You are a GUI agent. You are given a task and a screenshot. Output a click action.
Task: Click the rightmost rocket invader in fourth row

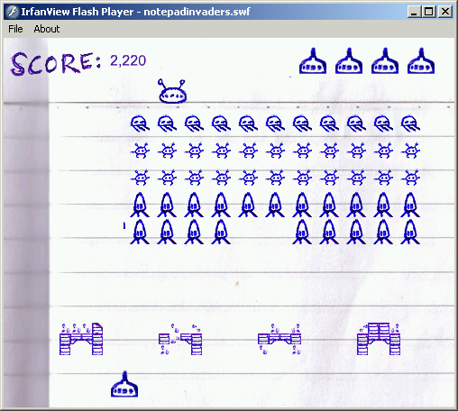410,205
